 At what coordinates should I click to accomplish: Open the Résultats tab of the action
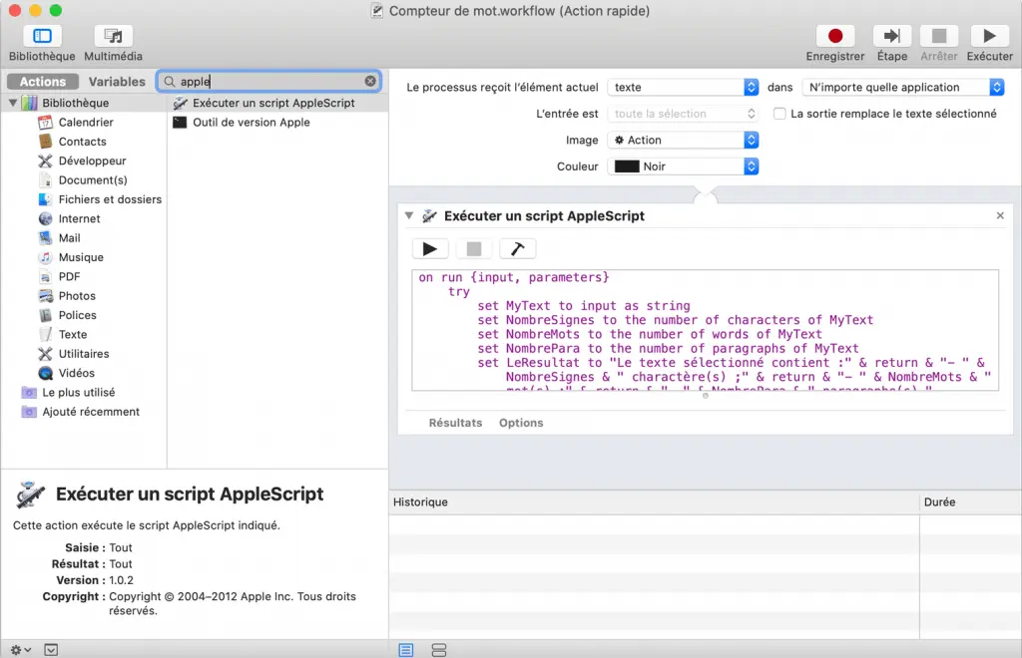point(455,423)
